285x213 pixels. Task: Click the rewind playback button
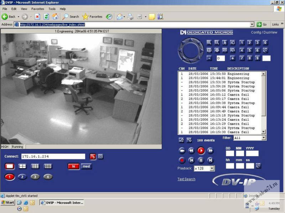(x=191, y=151)
